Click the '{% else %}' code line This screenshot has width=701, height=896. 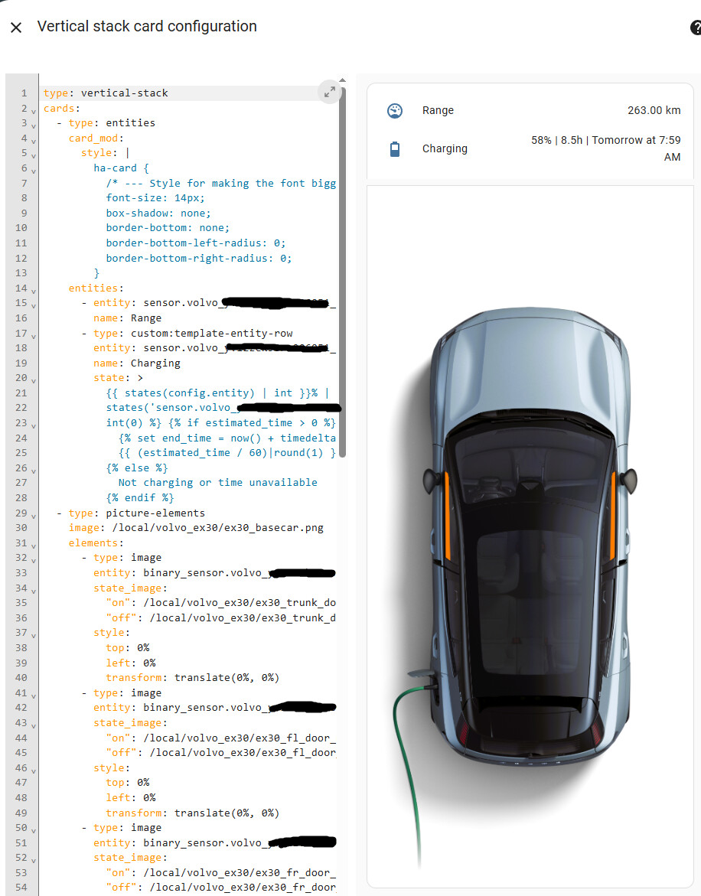point(136,468)
